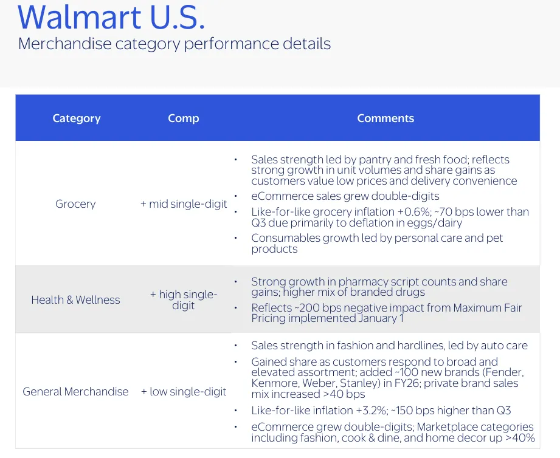Click the pharmacy script counts bullet
This screenshot has height=458, width=560.
click(x=379, y=287)
